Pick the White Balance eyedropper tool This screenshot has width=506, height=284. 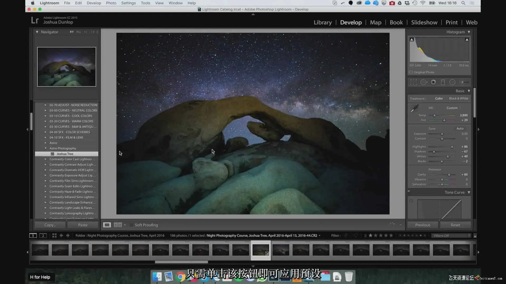pos(415,108)
